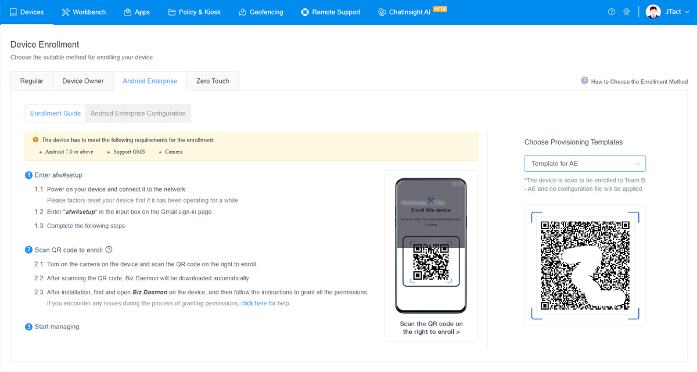Open ChatInsight.AI beta page

click(412, 12)
